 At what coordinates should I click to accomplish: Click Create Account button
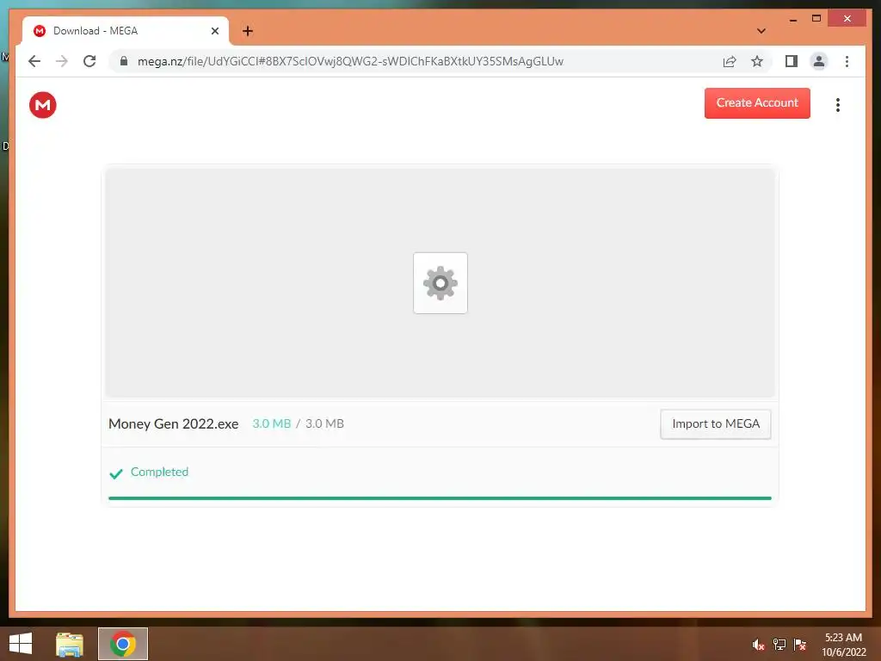757,103
